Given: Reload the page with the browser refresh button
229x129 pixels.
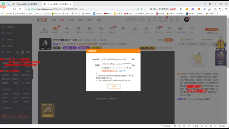Looking at the screenshot, I should tap(14, 9).
